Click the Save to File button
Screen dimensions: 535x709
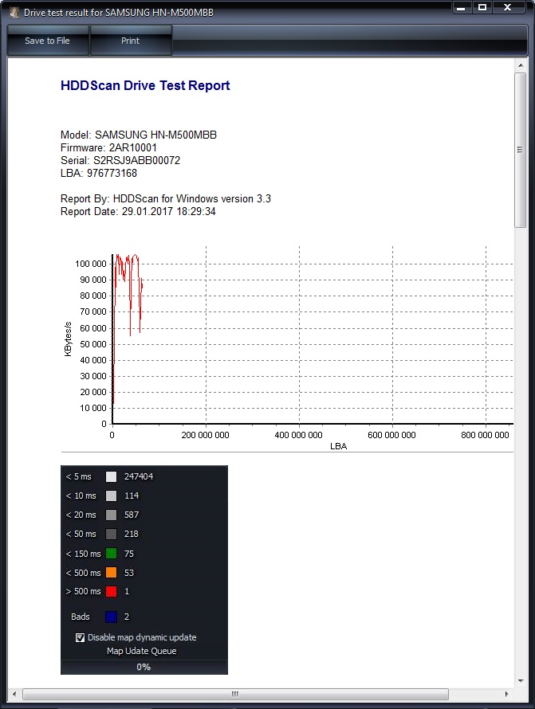coord(48,41)
